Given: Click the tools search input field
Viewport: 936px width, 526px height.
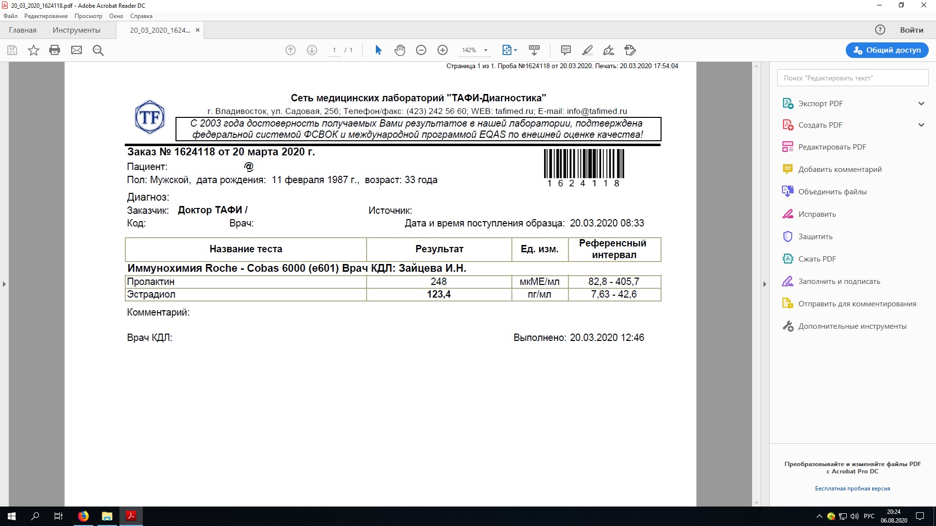Looking at the screenshot, I should point(852,78).
